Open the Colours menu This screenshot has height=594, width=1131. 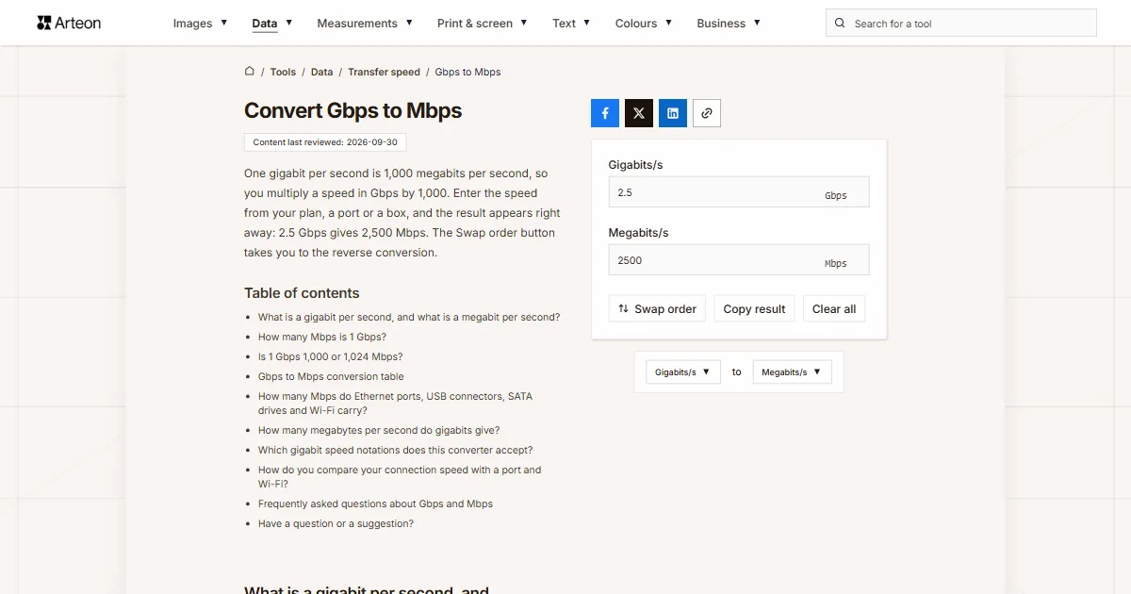[644, 23]
